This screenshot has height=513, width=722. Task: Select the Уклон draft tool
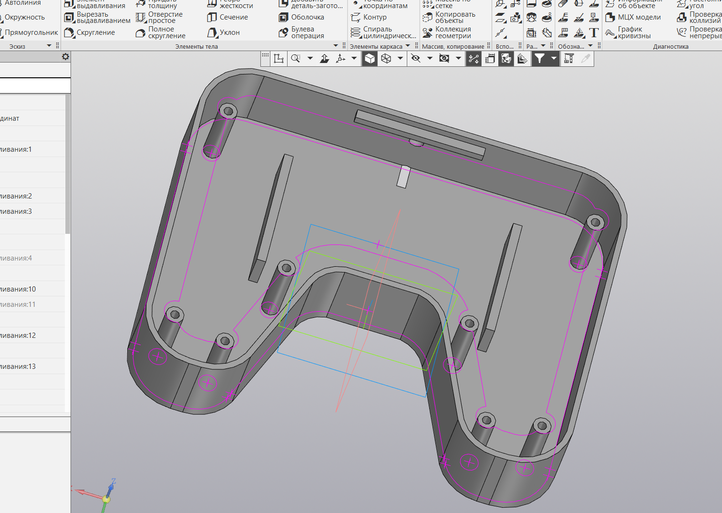pos(224,32)
